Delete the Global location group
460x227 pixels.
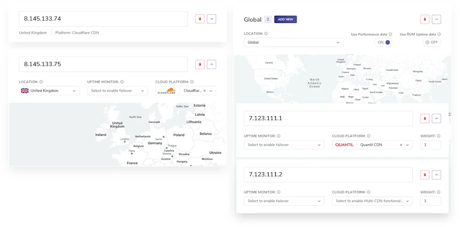point(425,19)
